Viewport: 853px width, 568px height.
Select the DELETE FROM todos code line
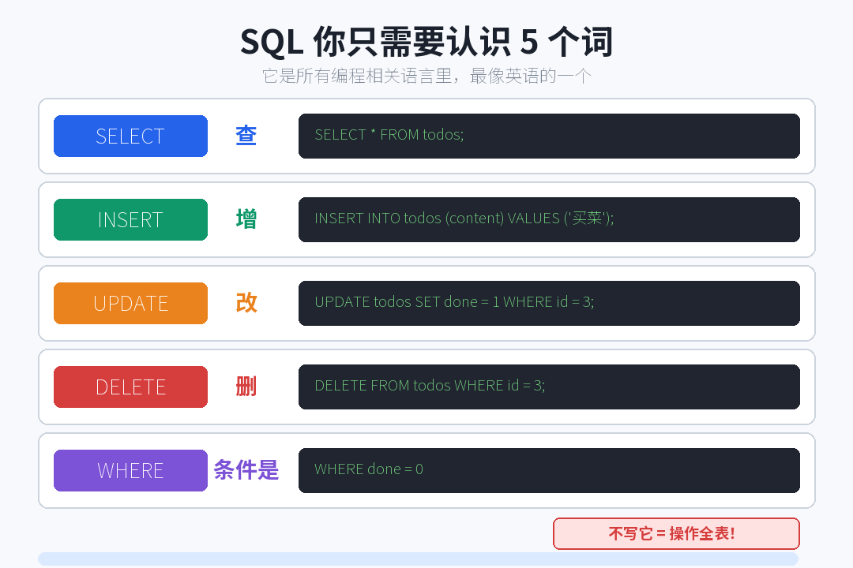pyautogui.click(x=430, y=386)
